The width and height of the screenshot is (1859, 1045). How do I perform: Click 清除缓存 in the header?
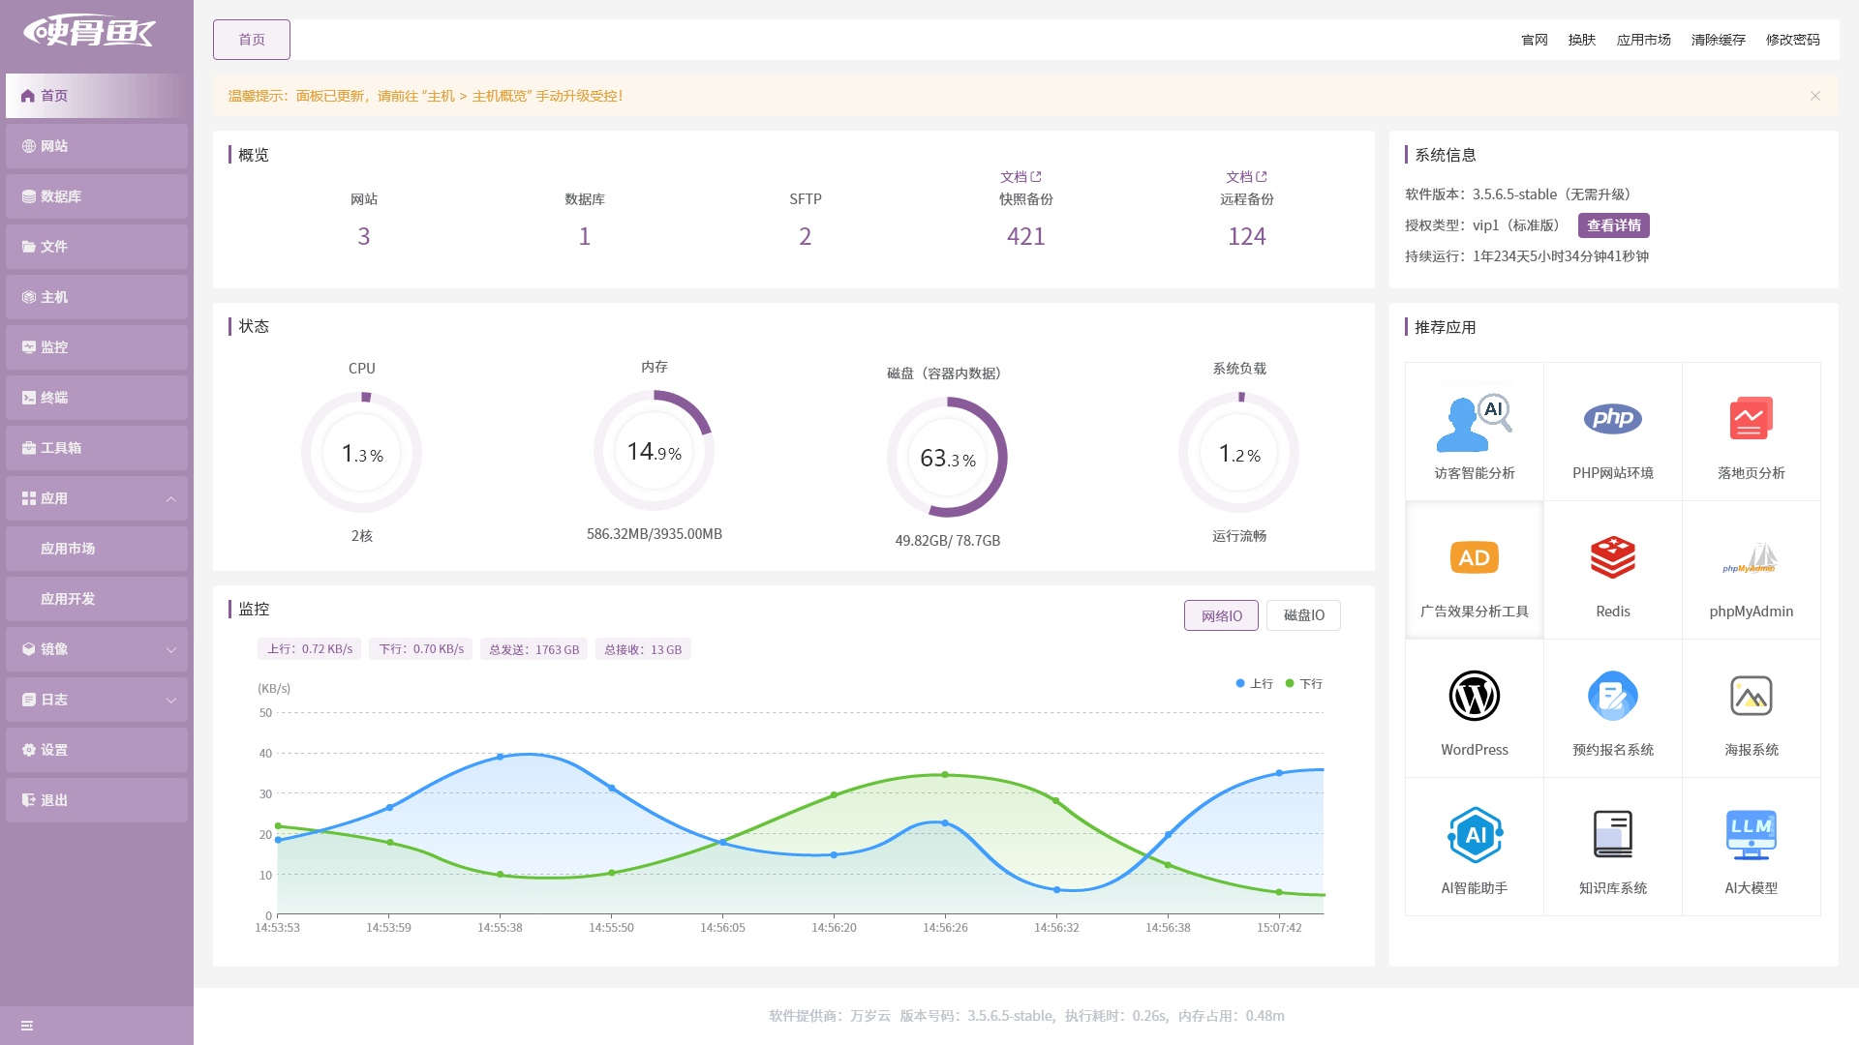tap(1718, 40)
